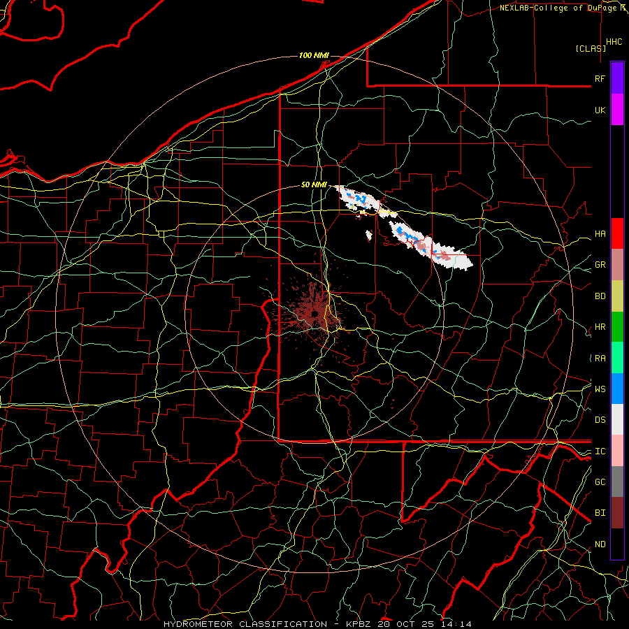This screenshot has height=629, width=629.
Task: Click the GR legend label
Action: 600,265
